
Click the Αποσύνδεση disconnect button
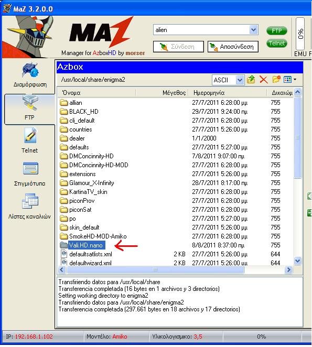click(233, 47)
